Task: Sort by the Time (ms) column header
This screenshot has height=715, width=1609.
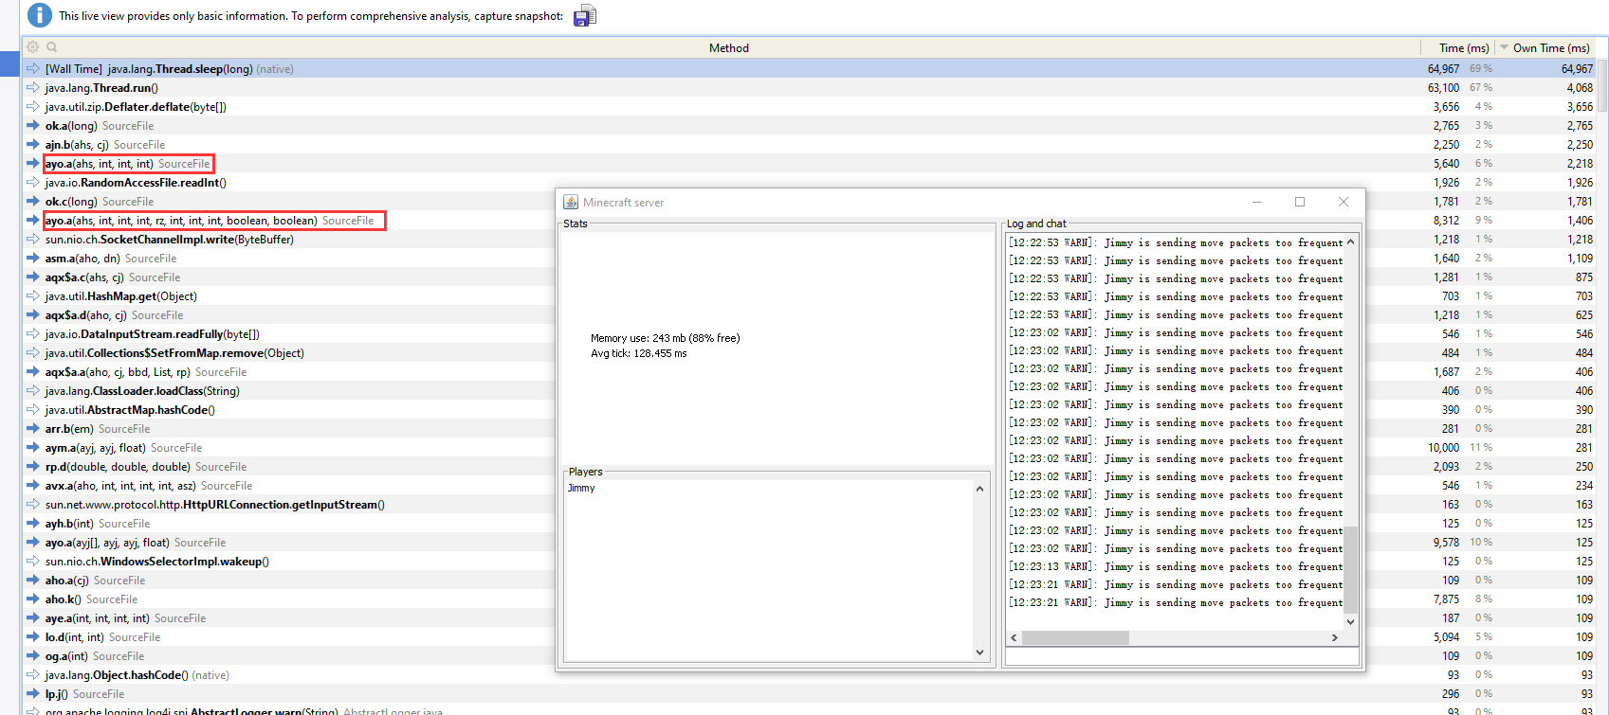Action: pos(1463,47)
